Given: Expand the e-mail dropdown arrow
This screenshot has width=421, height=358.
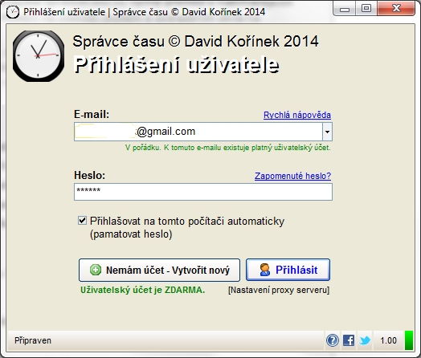Looking at the screenshot, I should pyautogui.click(x=327, y=132).
